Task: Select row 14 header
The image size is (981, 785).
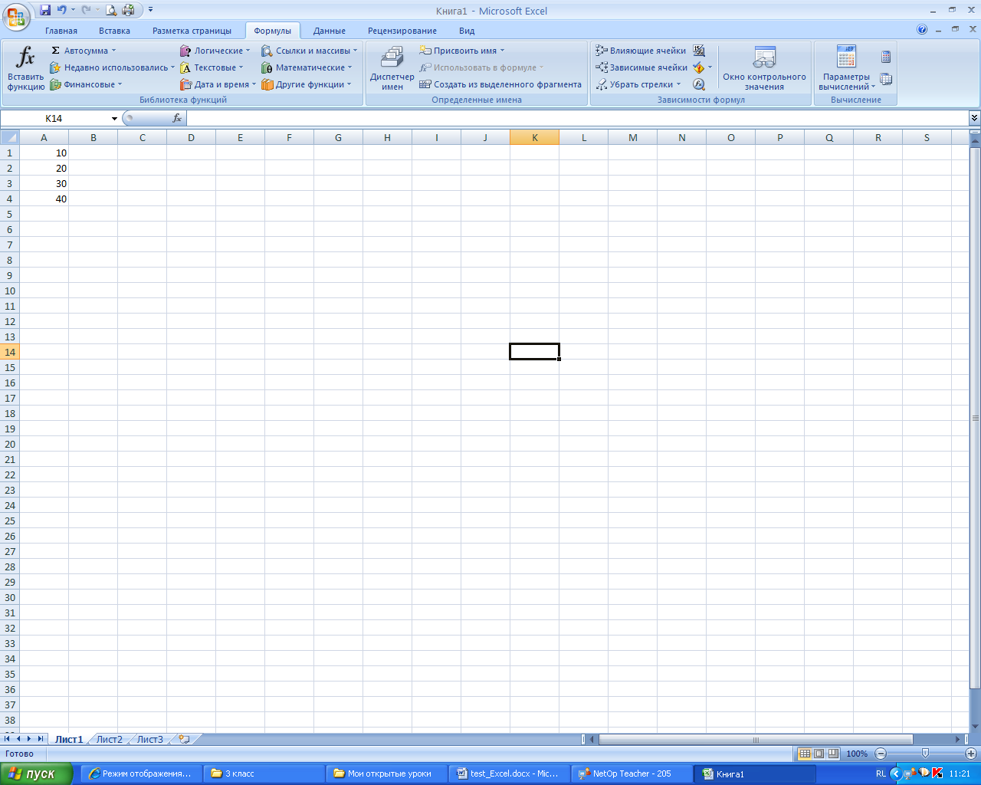Action: [9, 353]
